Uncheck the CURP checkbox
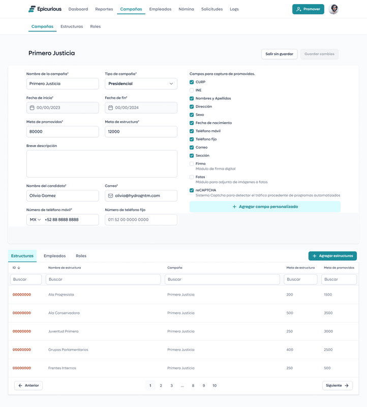This screenshot has height=407, width=367. (192, 82)
